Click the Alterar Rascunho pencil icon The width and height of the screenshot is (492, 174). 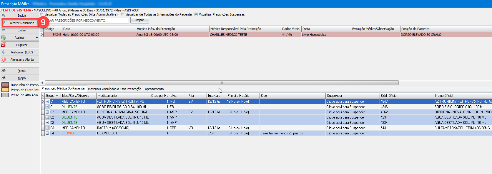pyautogui.click(x=4, y=23)
